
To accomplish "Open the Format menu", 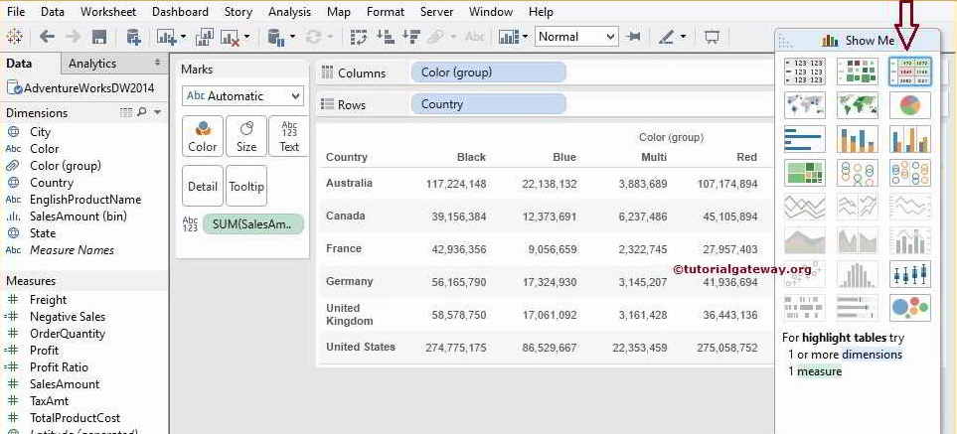I will pyautogui.click(x=386, y=11).
